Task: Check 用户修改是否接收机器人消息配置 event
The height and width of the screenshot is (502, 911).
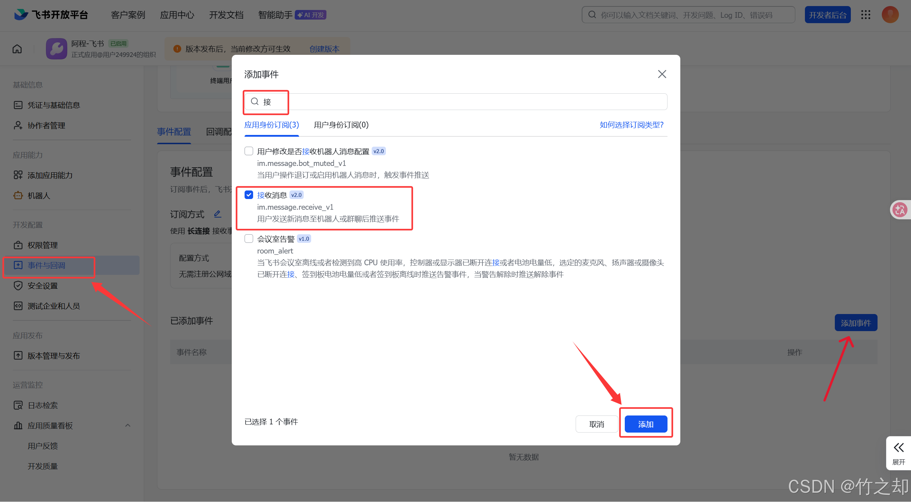Action: [249, 151]
